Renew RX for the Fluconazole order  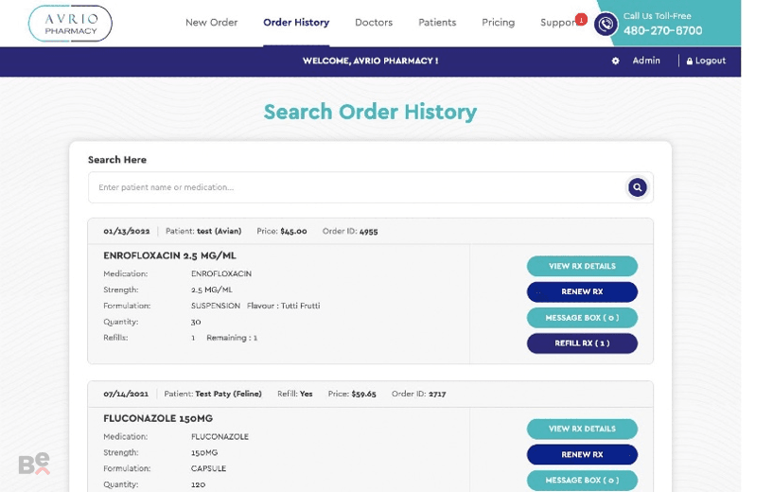point(582,454)
